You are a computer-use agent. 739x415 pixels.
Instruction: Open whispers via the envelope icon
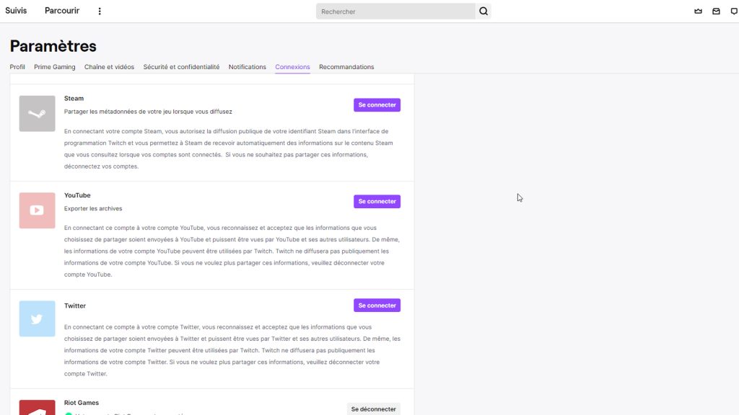click(x=716, y=11)
